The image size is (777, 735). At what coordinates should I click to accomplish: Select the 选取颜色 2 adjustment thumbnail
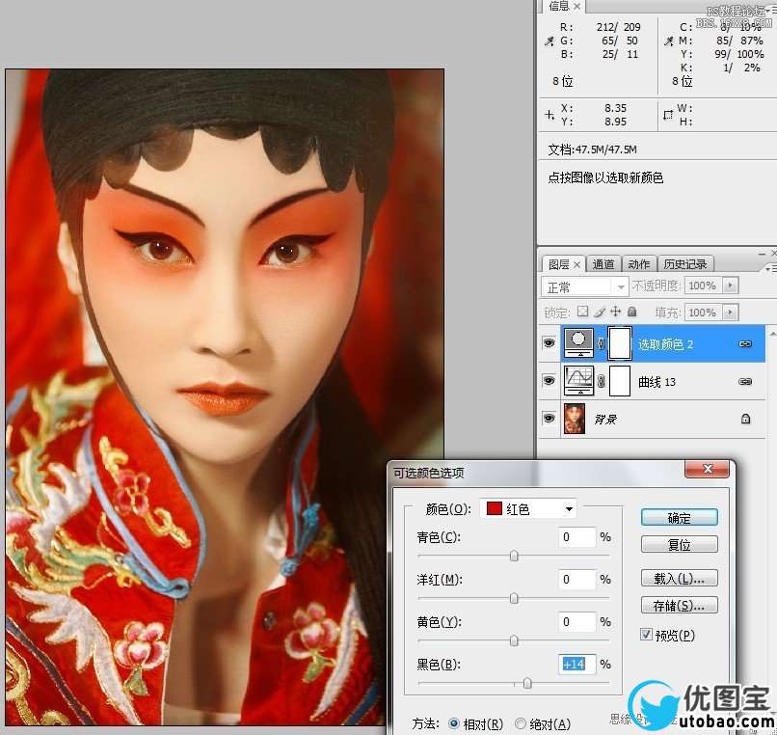coord(578,342)
